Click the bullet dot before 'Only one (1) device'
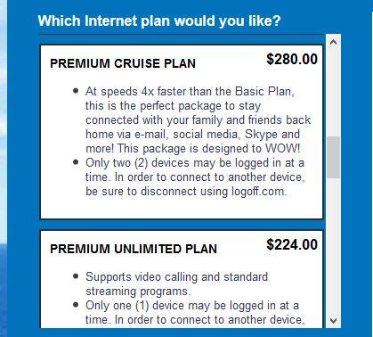Screen dimensions: 373x337 [x=76, y=305]
